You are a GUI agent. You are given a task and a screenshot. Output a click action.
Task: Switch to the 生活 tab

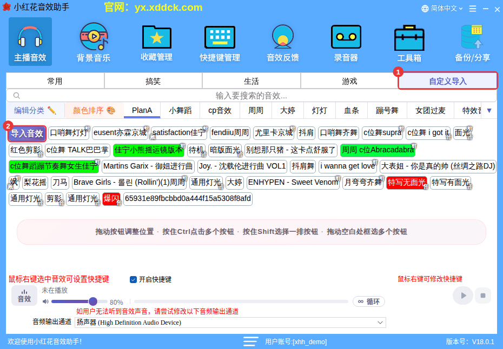click(251, 81)
